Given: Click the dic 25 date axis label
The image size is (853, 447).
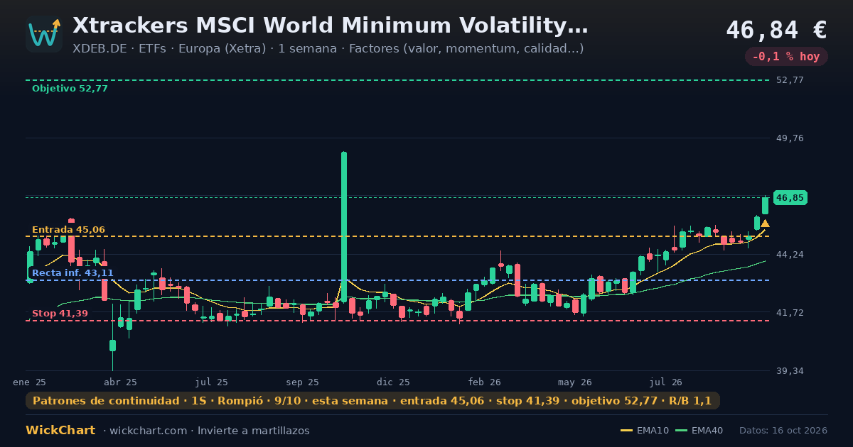Looking at the screenshot, I should tap(394, 382).
